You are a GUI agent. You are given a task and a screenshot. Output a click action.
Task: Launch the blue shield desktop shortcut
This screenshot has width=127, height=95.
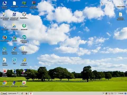click(x=14, y=61)
